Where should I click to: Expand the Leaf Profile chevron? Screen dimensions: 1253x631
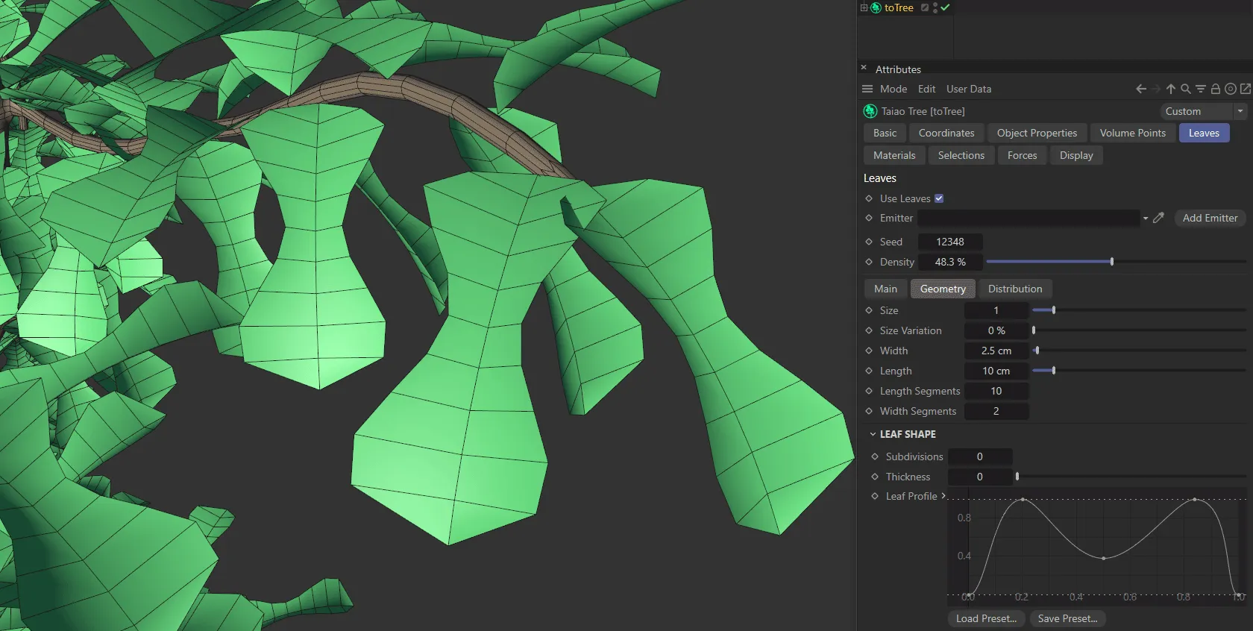click(x=943, y=496)
